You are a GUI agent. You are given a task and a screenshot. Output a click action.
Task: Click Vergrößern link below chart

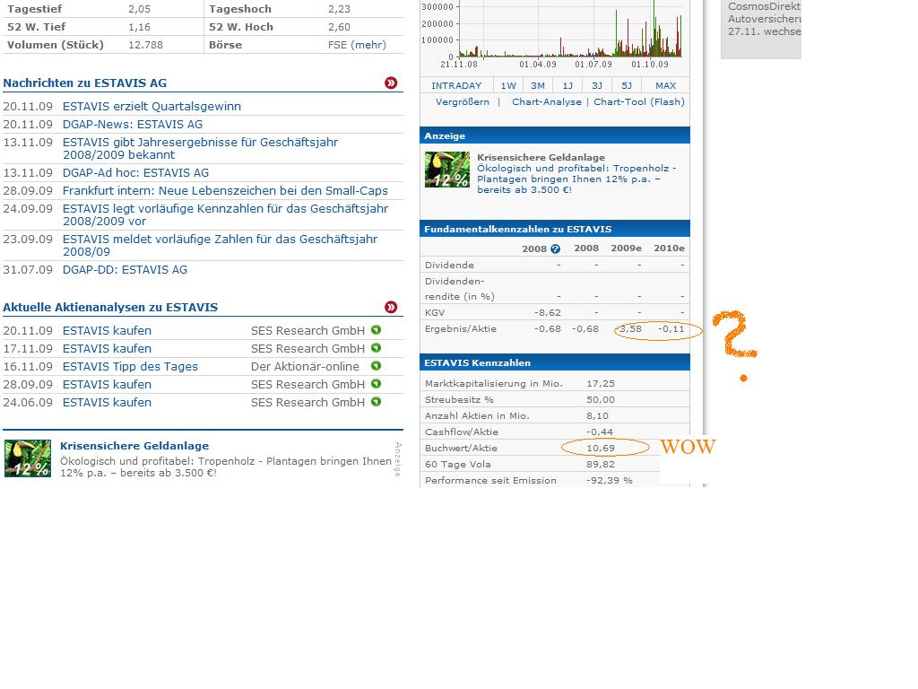pos(463,102)
